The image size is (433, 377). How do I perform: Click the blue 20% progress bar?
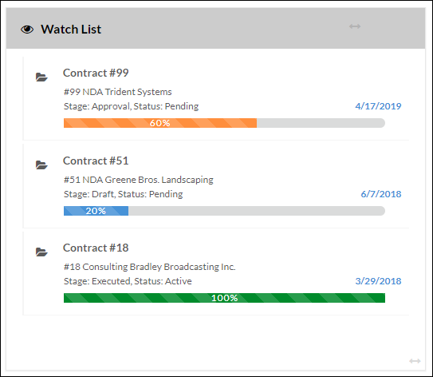tap(96, 211)
